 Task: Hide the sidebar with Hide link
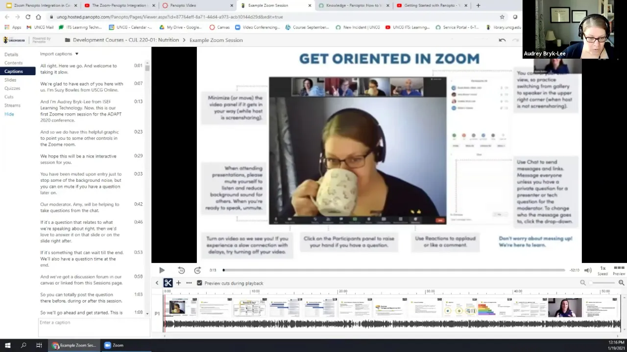point(9,114)
